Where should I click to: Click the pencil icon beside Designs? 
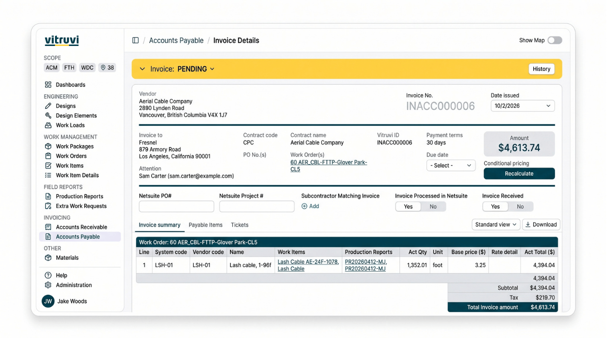(48, 106)
